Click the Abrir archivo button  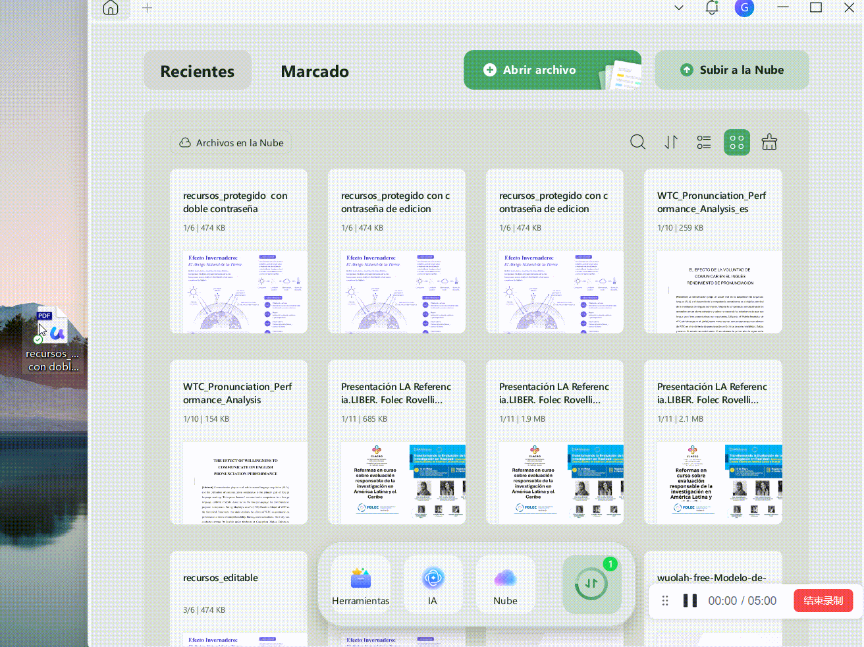tap(553, 70)
